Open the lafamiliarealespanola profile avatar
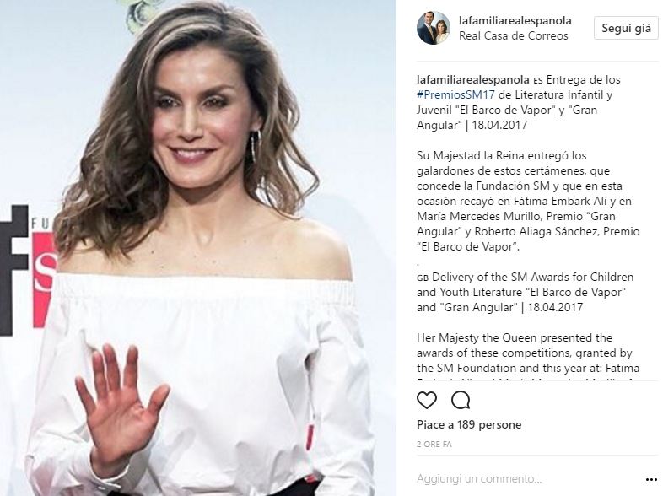The height and width of the screenshot is (496, 663). click(434, 28)
